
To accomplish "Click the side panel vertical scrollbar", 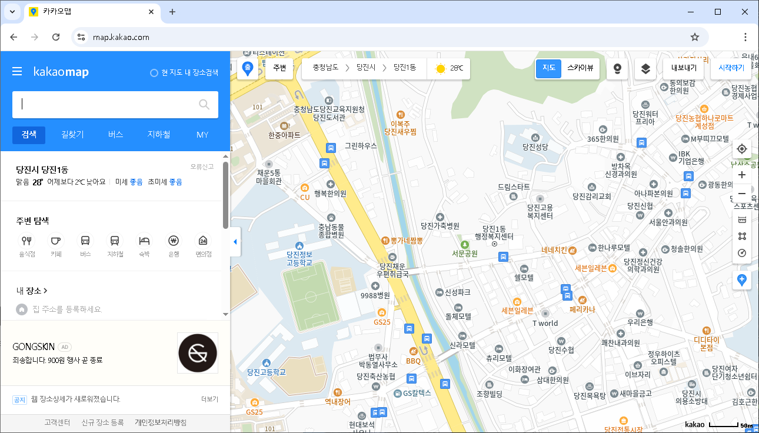I will click(226, 195).
